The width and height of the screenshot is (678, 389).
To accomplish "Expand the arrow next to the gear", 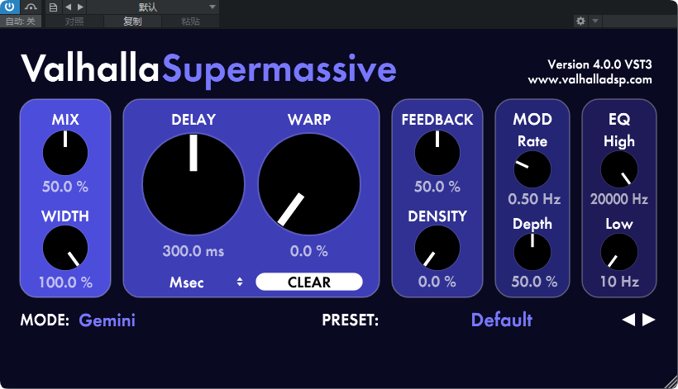I will point(595,21).
